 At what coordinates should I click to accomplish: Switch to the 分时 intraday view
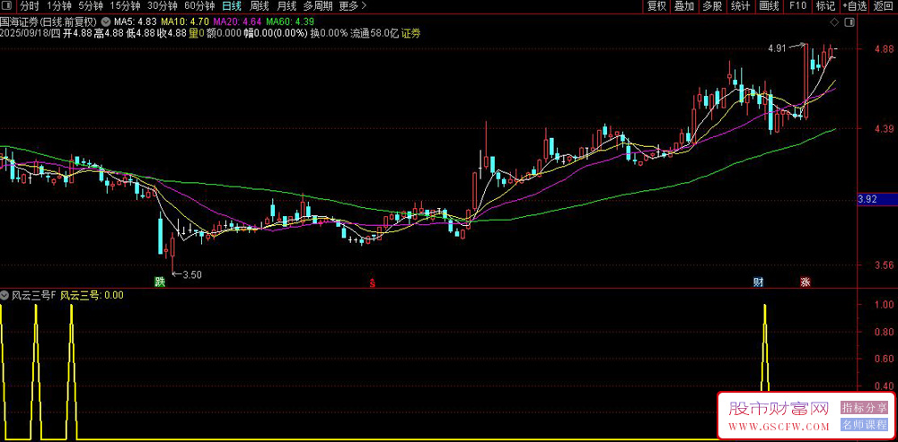(x=29, y=6)
